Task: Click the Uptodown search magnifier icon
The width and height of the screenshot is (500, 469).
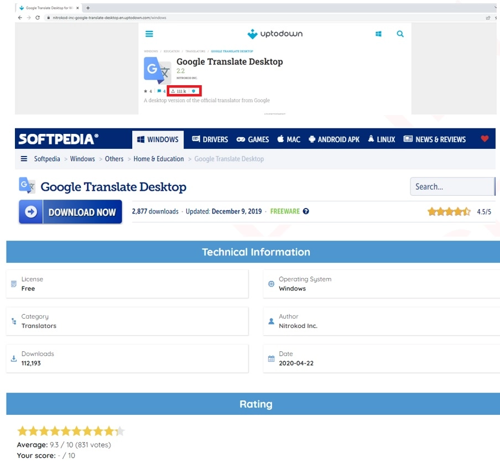Action: [x=400, y=34]
